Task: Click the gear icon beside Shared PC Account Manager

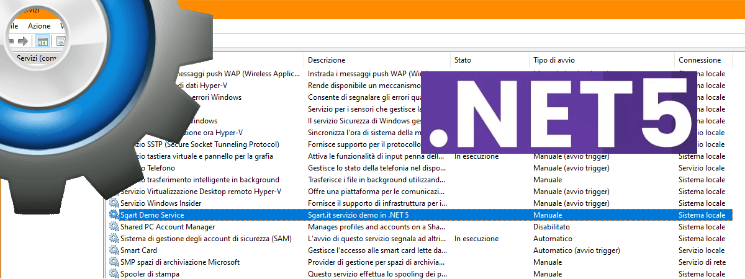Action: pyautogui.click(x=114, y=227)
